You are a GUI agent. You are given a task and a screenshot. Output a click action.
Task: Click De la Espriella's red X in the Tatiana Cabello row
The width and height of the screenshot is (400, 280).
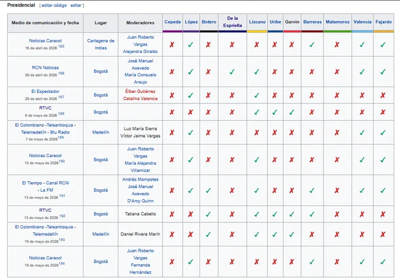tap(232, 214)
